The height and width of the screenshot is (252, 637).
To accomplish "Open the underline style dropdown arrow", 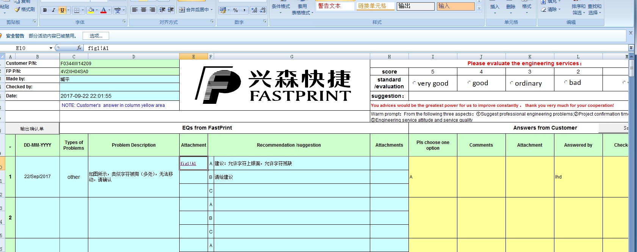I will [x=68, y=10].
